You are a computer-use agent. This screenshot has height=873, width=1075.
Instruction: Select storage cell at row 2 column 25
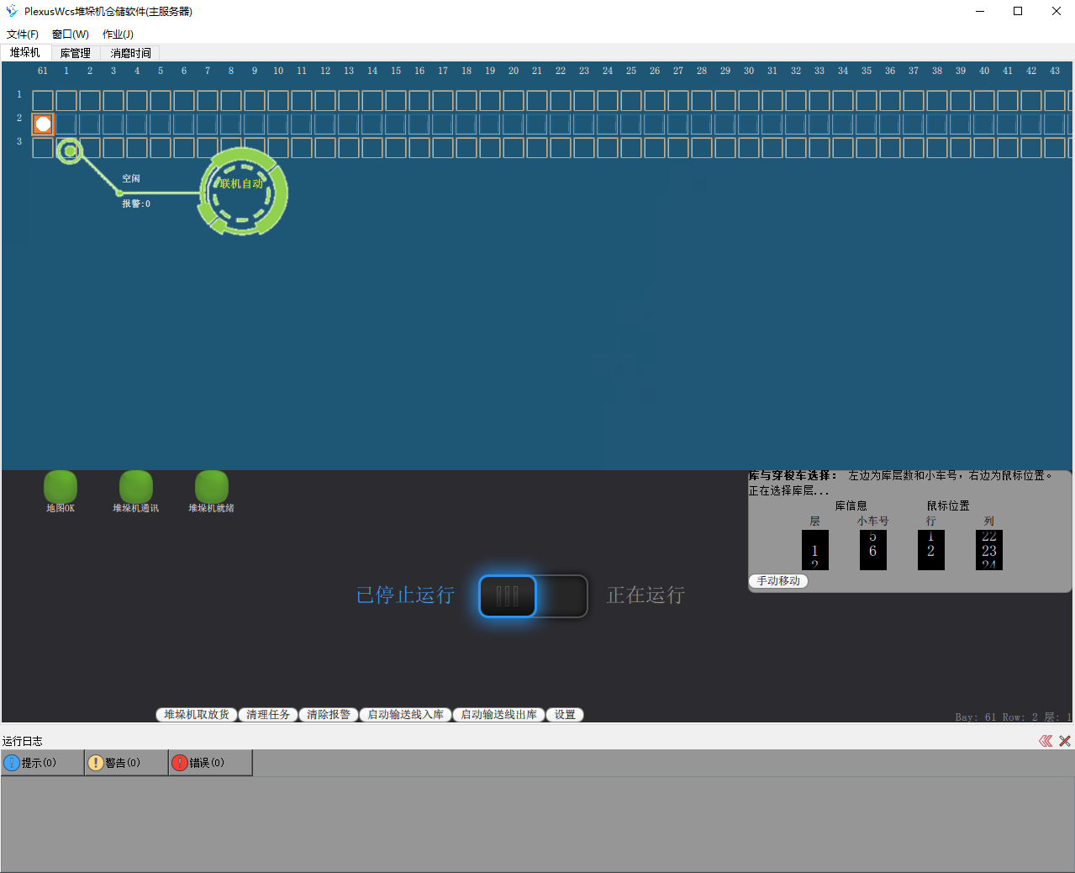click(631, 124)
